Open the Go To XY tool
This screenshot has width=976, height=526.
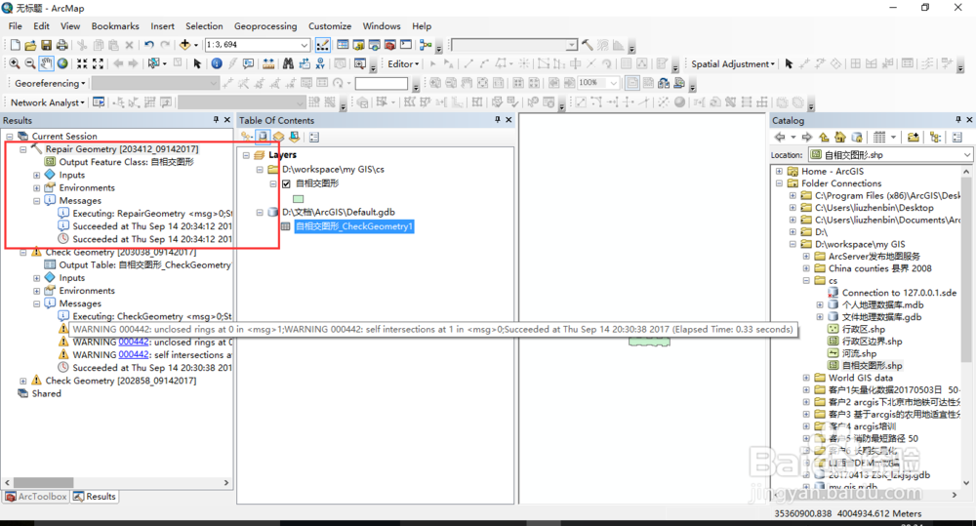(320, 63)
